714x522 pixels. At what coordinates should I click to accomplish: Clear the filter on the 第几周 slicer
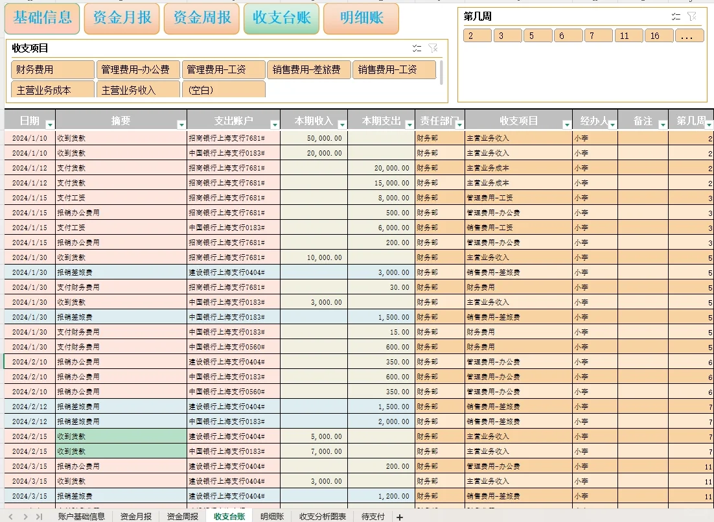coord(692,17)
